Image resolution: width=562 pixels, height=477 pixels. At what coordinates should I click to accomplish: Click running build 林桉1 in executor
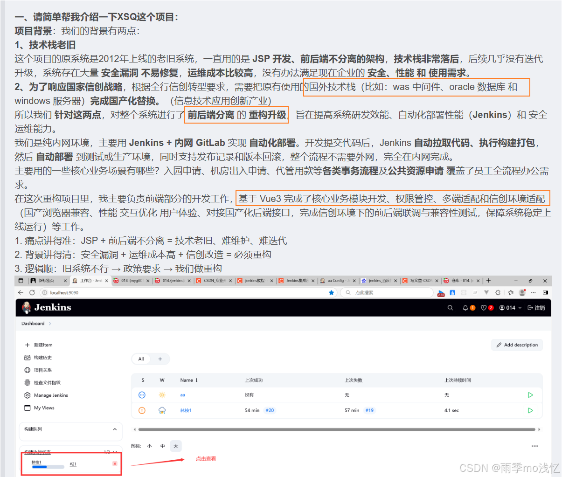point(36,462)
